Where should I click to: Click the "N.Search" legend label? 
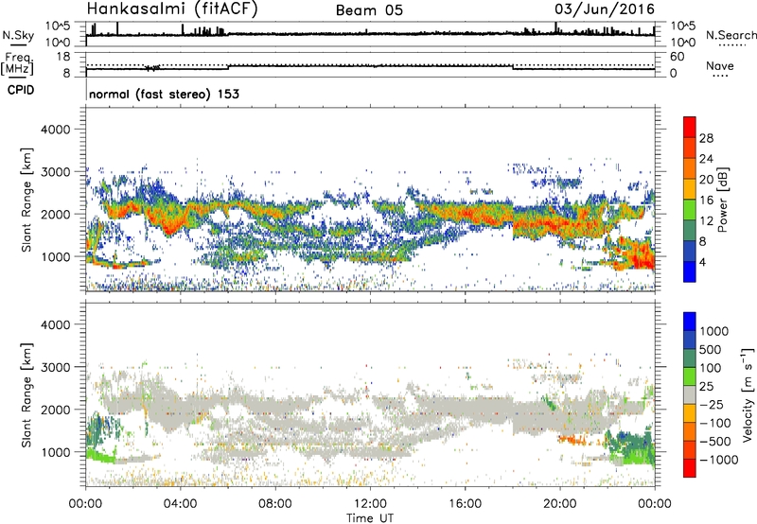tap(731, 35)
